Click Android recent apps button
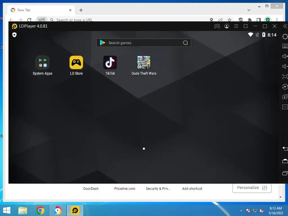The width and height of the screenshot is (288, 216). (x=285, y=173)
